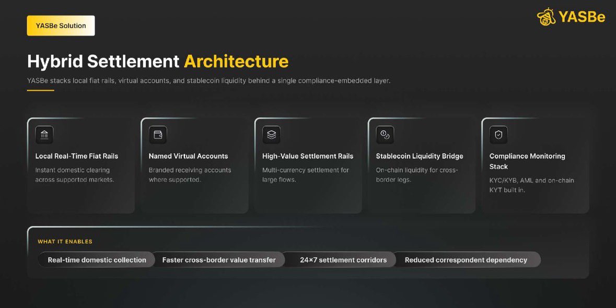Click text 'Branded receiving accounts where supported.'
Image resolution: width=616 pixels, height=308 pixels.
tap(190, 175)
